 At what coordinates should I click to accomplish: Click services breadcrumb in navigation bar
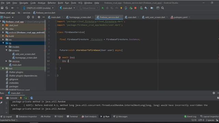coord(27,13)
